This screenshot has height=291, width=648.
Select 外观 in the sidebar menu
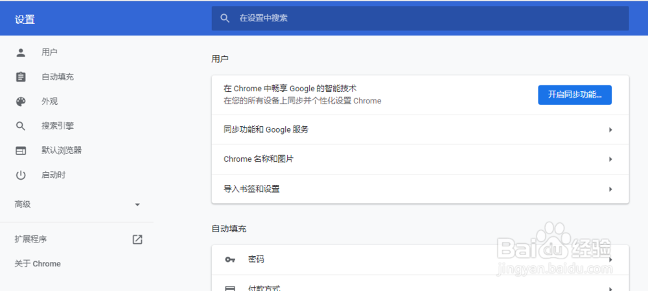(50, 102)
